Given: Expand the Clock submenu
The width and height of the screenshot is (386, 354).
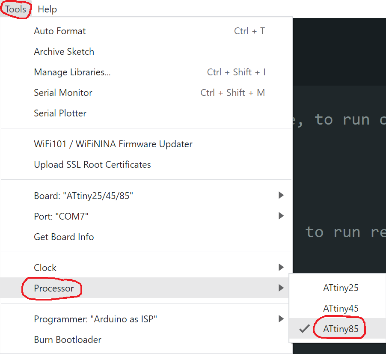Looking at the screenshot, I should pos(45,268).
